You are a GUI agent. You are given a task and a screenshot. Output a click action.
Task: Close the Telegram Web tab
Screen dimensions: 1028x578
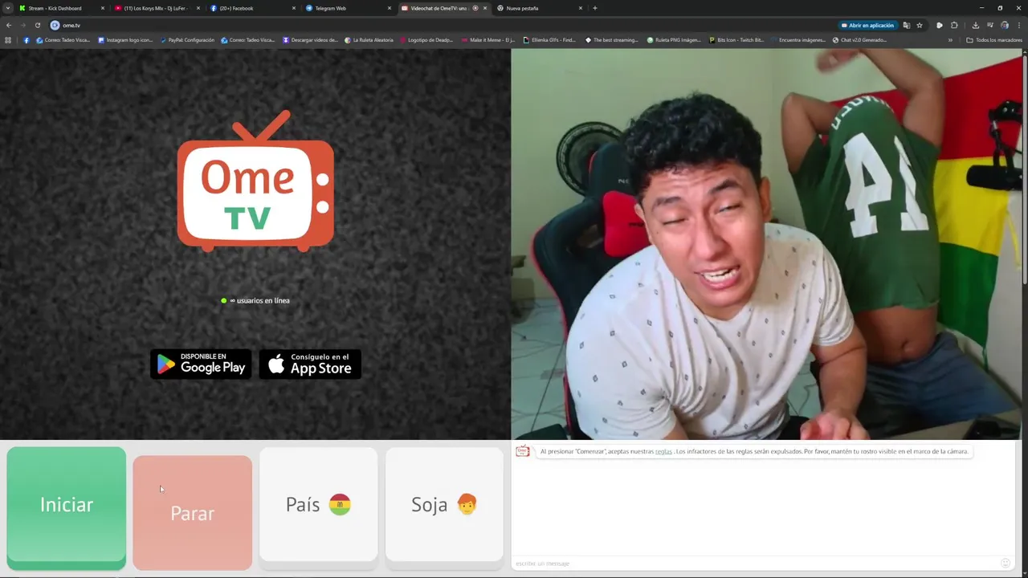coord(390,8)
